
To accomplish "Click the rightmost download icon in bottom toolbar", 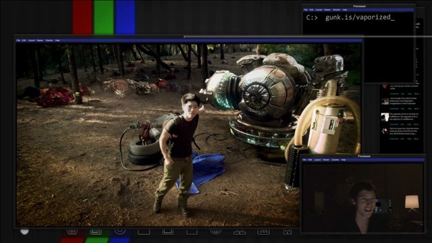I will [x=287, y=232].
